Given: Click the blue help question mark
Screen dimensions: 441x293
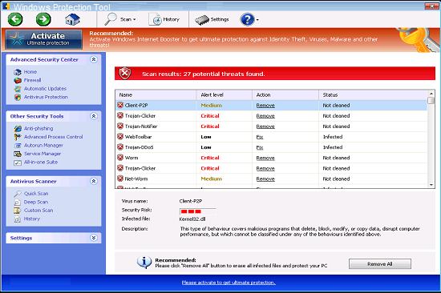Looking at the screenshot, I should point(247,19).
